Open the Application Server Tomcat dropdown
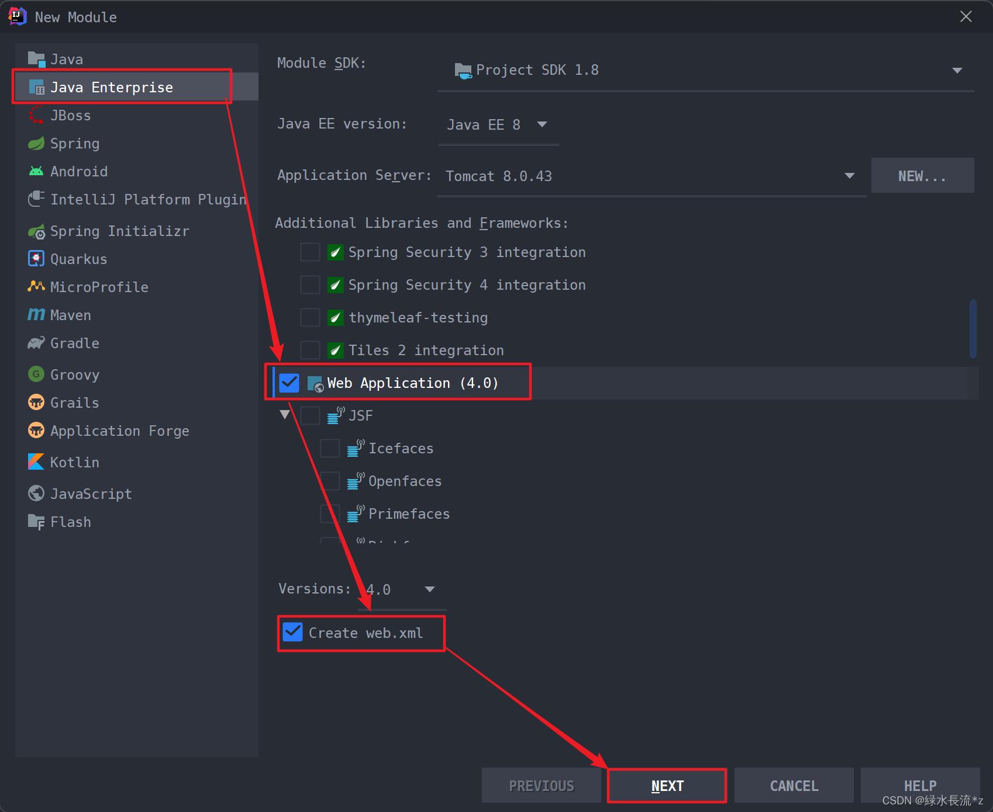993x812 pixels. coord(651,176)
